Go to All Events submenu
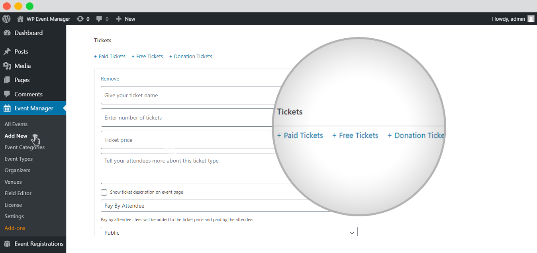 click(x=16, y=124)
